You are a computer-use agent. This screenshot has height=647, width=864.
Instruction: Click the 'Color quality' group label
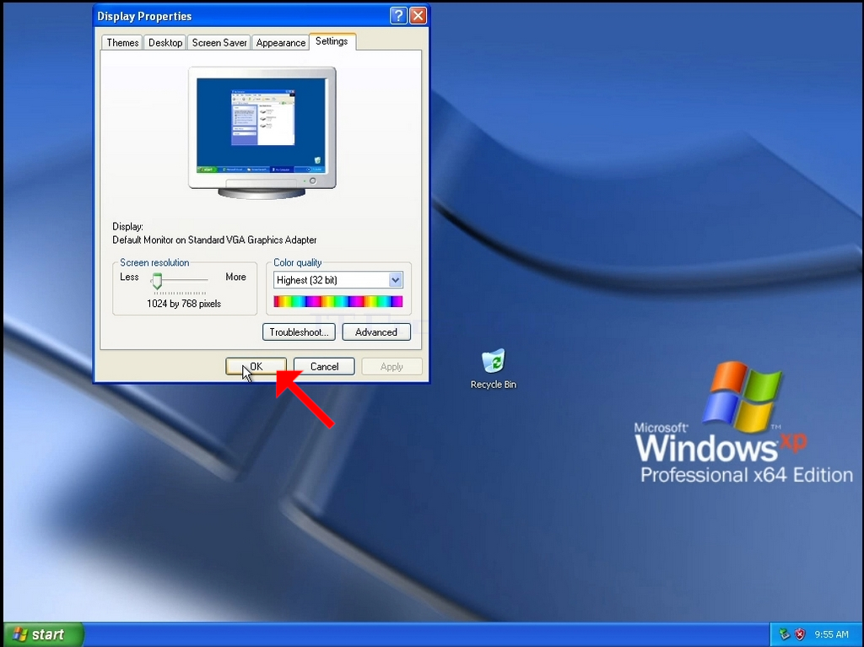[x=298, y=262]
